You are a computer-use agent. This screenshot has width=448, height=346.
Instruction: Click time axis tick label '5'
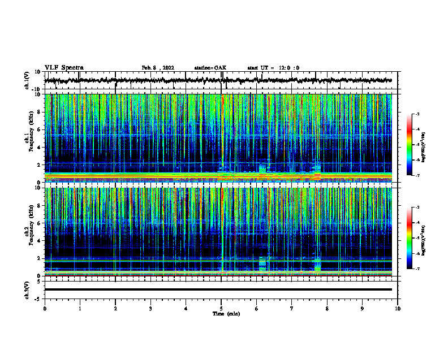(221, 309)
